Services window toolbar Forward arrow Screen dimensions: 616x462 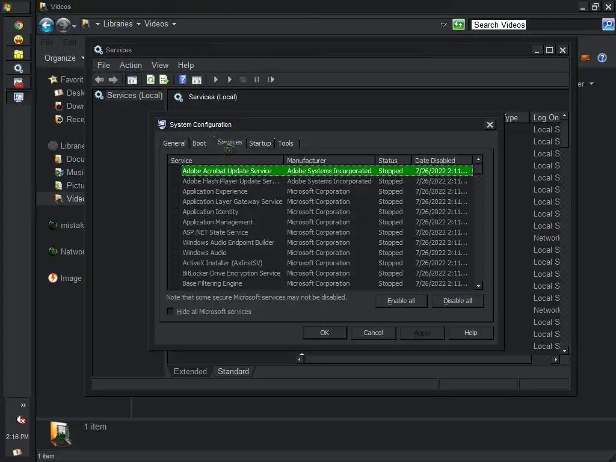coord(113,80)
